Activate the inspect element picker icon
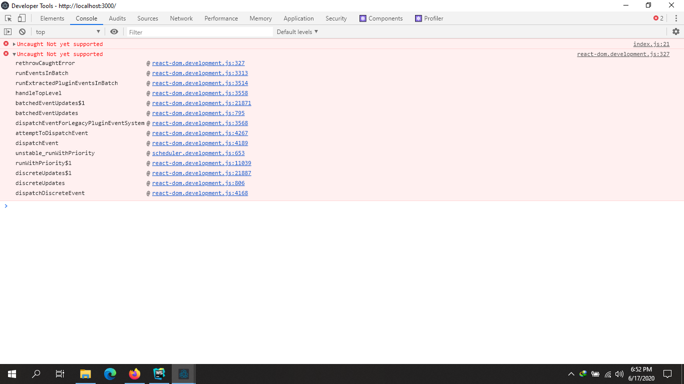 click(x=9, y=18)
